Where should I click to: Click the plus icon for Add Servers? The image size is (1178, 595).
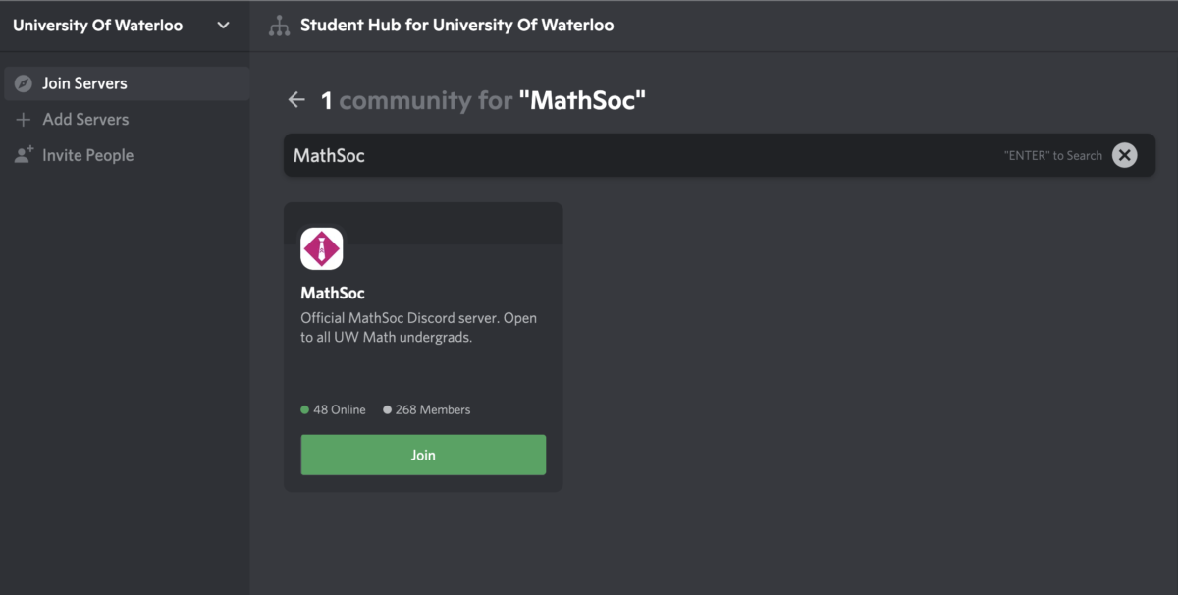coord(24,120)
